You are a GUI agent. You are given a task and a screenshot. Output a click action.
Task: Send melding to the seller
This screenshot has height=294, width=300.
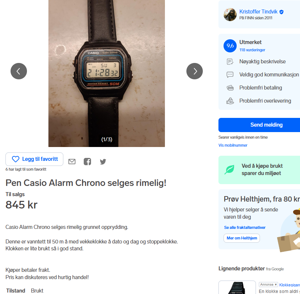259,125
